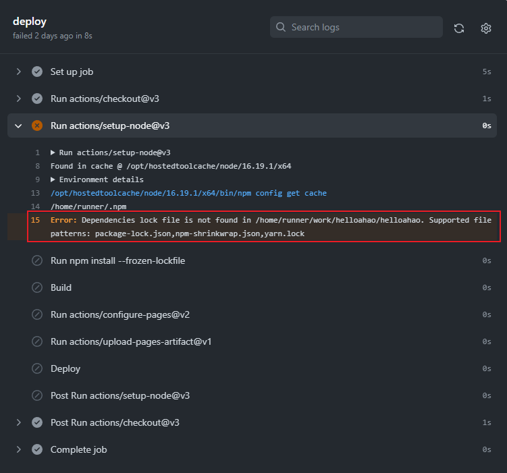Select the Run npm install --frozen-lockfile step
This screenshot has height=473, width=507.
pos(117,260)
